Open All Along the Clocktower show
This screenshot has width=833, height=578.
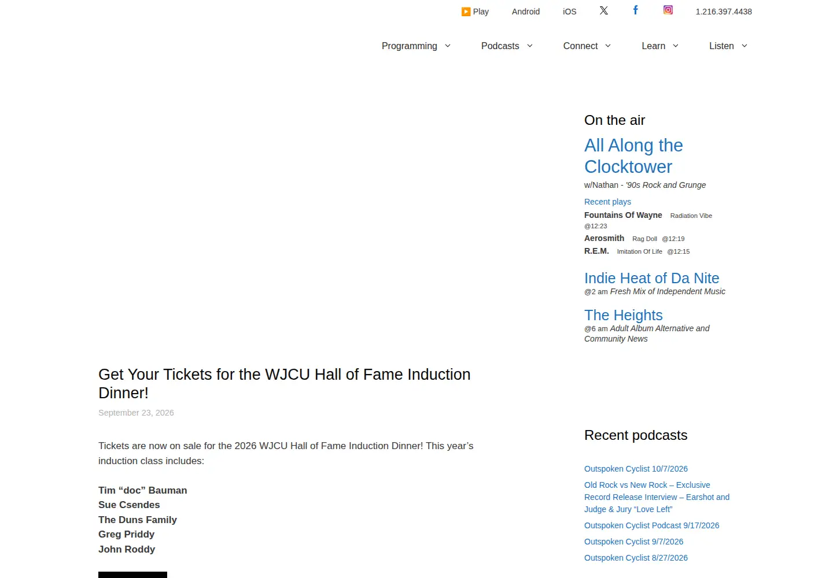click(x=633, y=156)
